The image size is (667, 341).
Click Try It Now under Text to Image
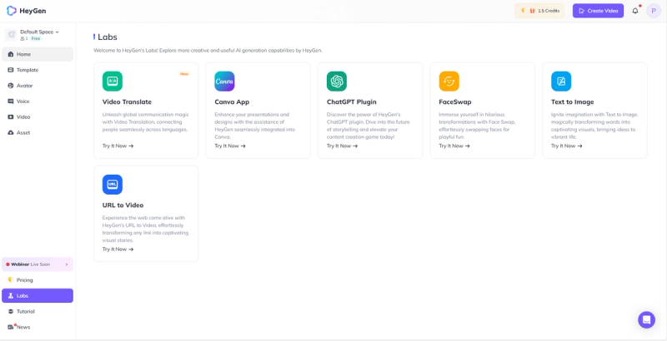[567, 146]
